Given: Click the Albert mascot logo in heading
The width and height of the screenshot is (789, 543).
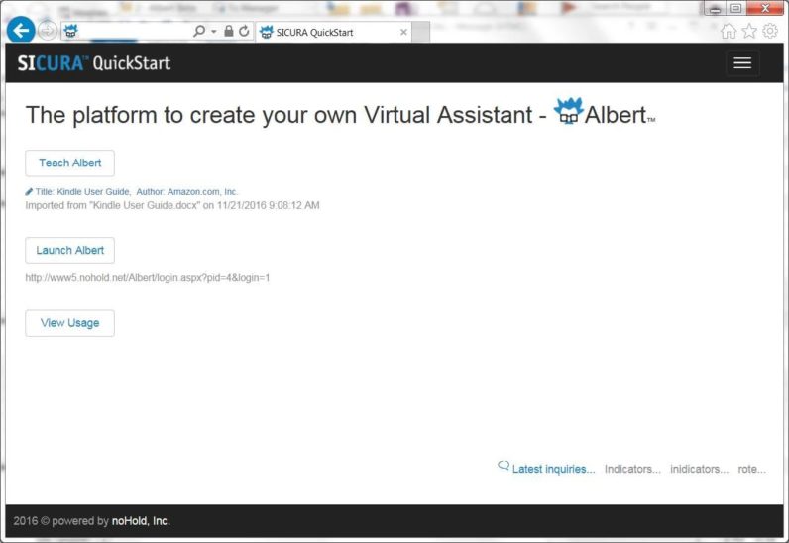Looking at the screenshot, I should pos(568,113).
